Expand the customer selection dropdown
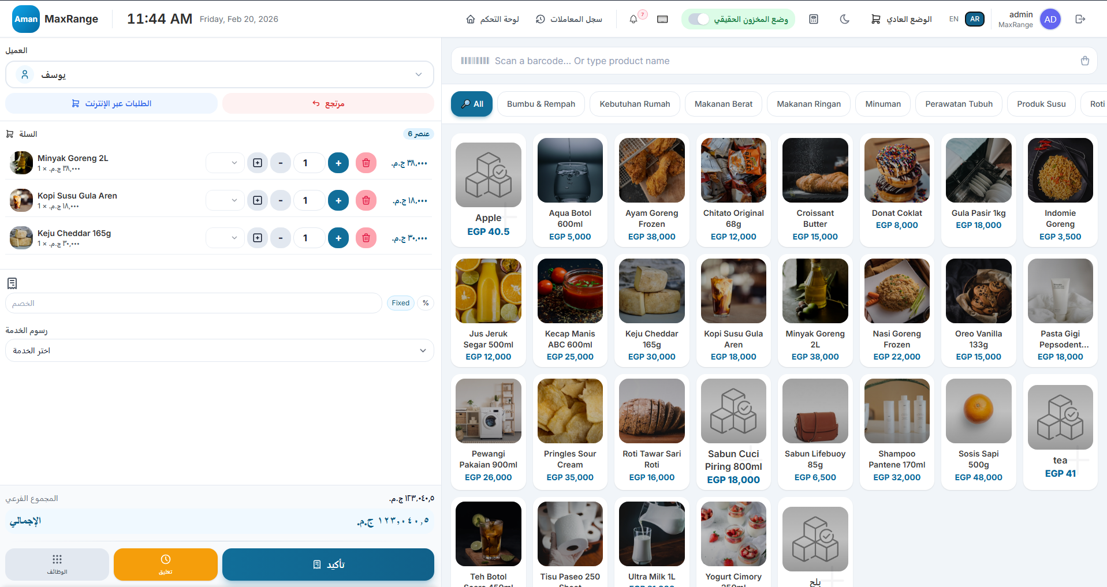This screenshot has width=1107, height=587. (219, 74)
